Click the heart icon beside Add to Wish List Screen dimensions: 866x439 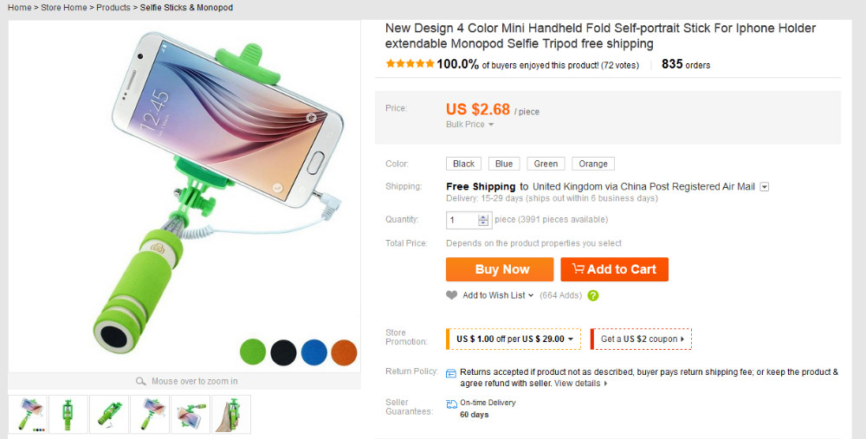pos(451,295)
